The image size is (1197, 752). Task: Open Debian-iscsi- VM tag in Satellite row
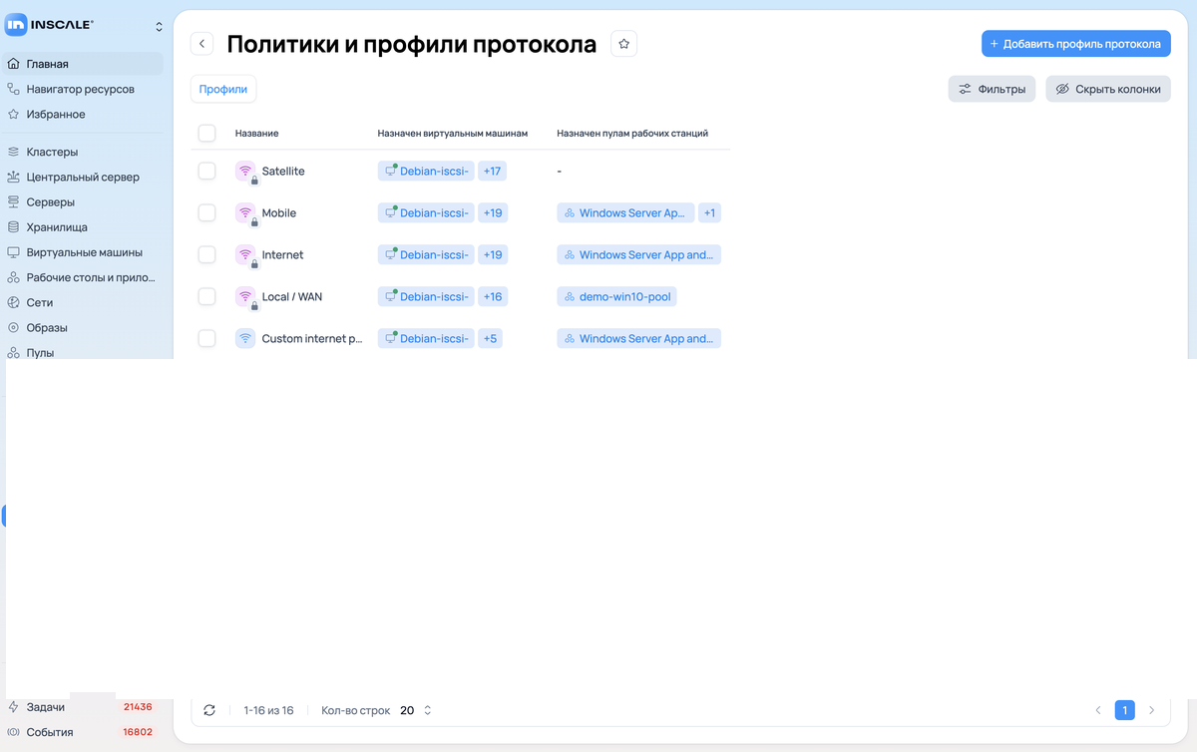pos(426,172)
